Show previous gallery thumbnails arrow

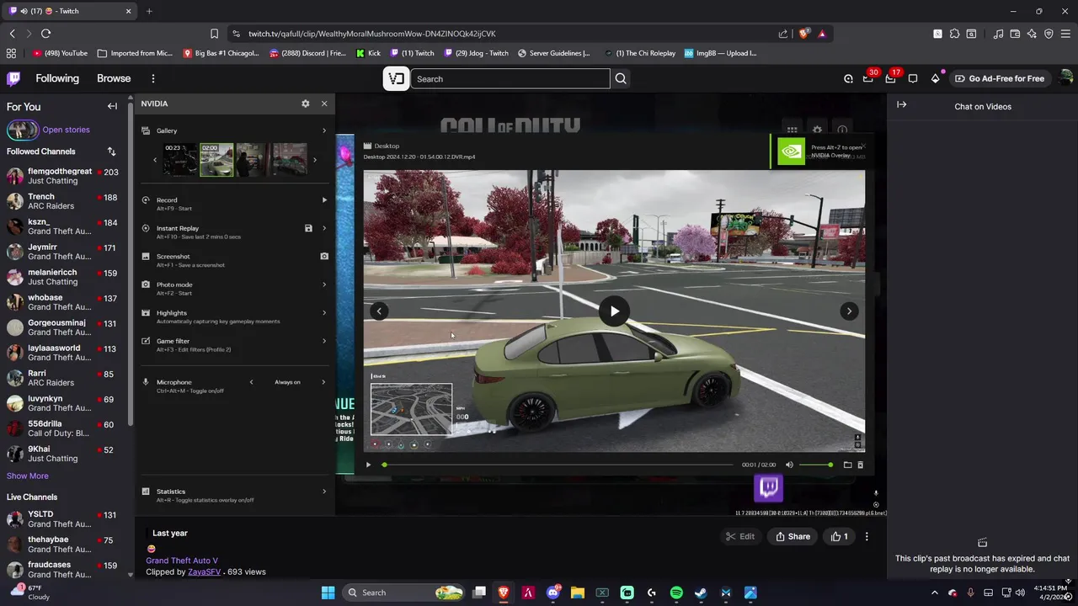point(155,160)
